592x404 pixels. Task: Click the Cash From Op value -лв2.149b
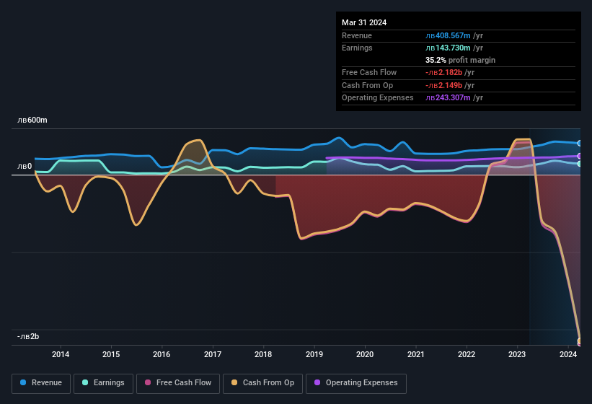click(443, 85)
